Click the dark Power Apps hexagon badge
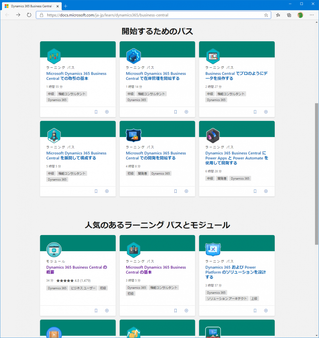Image resolution: width=319 pixels, height=338 pixels. pos(213,136)
